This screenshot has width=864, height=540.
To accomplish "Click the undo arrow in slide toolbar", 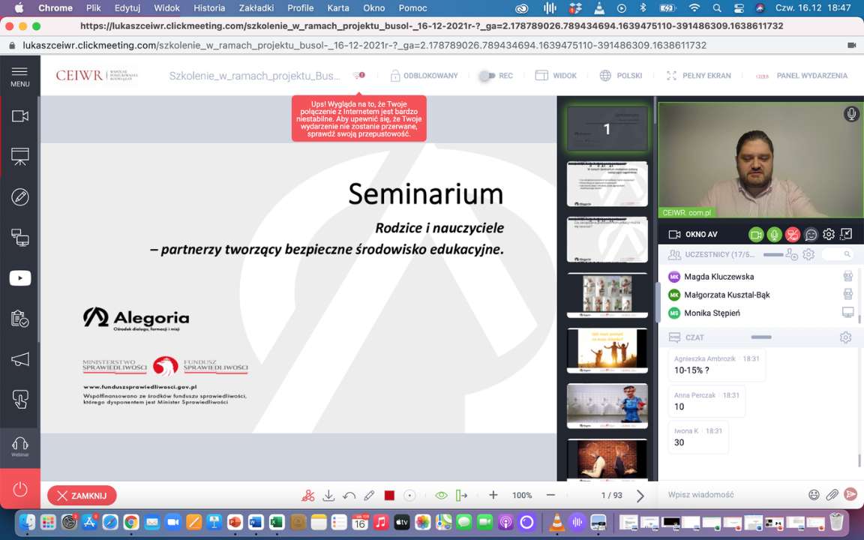I will 349,496.
